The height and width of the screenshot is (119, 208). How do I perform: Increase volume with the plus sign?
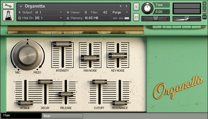198,19
